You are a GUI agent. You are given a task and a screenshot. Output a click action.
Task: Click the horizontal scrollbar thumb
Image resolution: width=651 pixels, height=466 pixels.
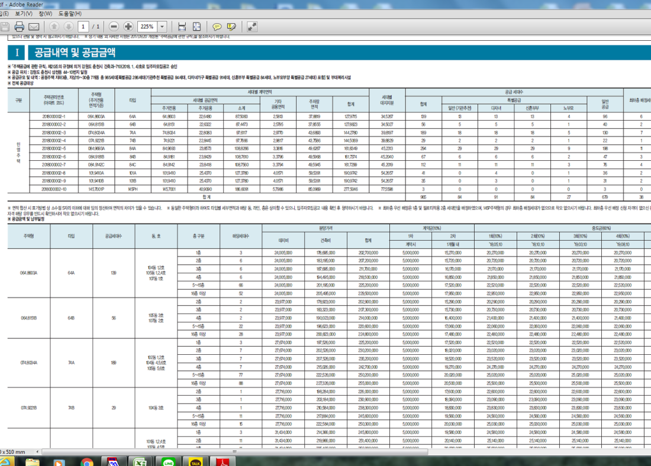coord(235,451)
